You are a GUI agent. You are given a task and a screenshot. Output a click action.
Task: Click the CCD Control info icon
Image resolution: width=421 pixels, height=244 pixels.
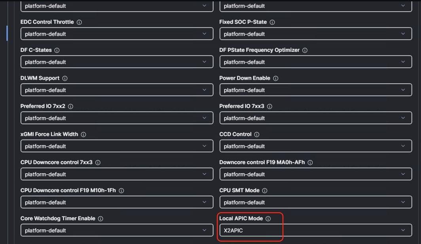257,134
